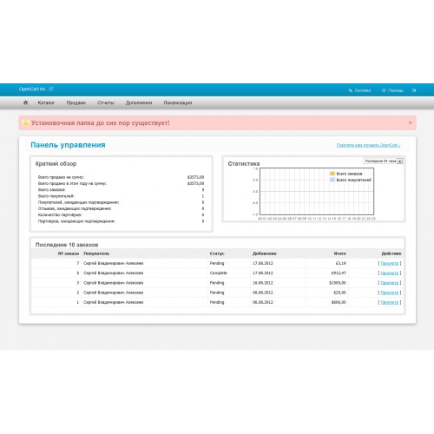Image resolution: width=434 pixels, height=434 pixels.
Task: Click the yellow warning triangle in the alert
Action: pos(25,122)
